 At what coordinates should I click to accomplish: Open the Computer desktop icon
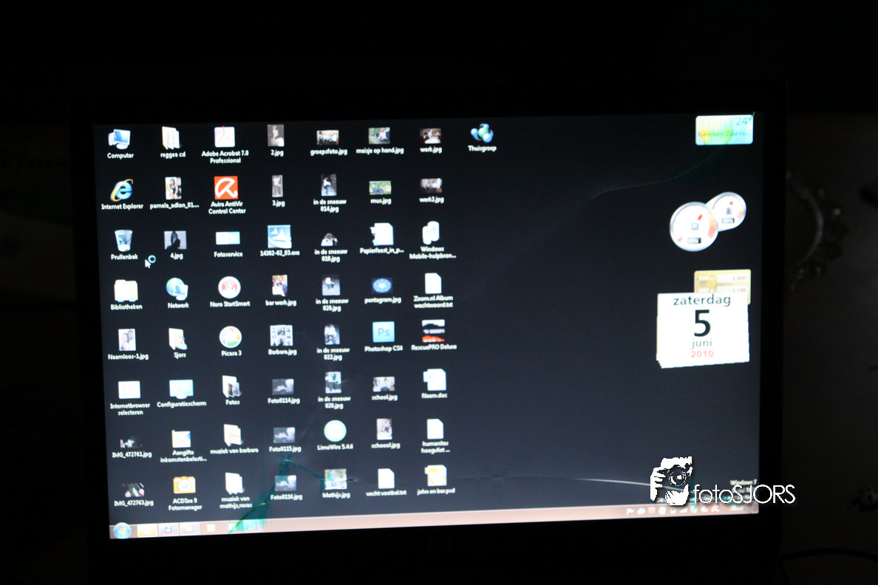pos(120,139)
